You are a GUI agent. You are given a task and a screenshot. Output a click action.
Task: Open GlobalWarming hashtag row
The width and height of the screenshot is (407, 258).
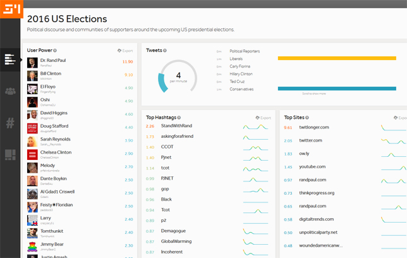pyautogui.click(x=208, y=242)
